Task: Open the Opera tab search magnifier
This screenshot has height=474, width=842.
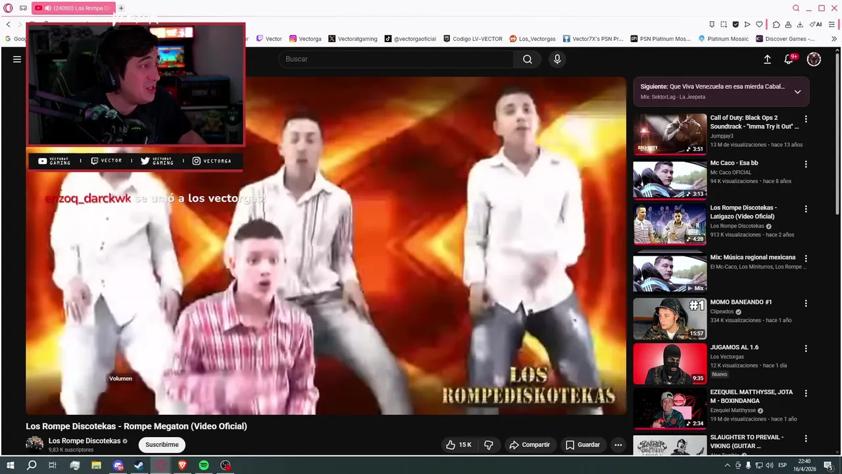Action: 796,8
